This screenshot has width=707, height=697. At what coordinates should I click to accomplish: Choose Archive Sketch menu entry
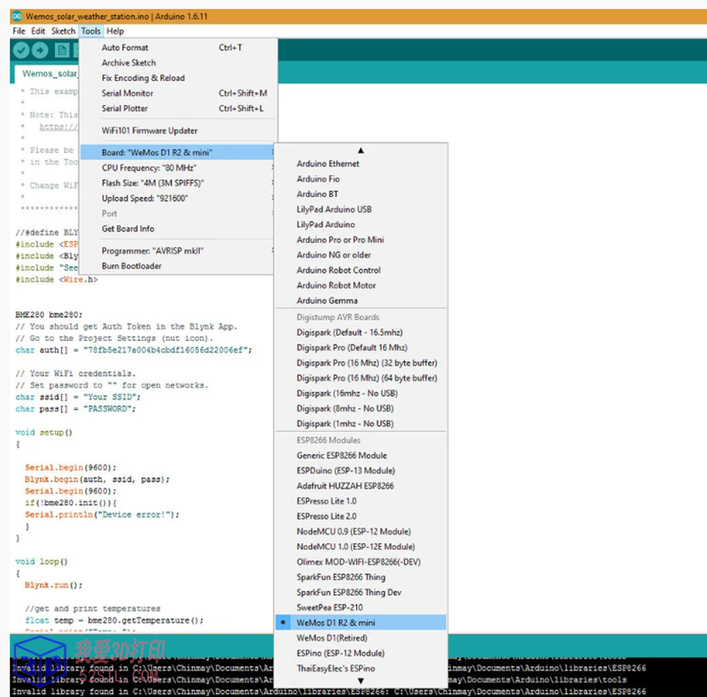click(x=179, y=63)
